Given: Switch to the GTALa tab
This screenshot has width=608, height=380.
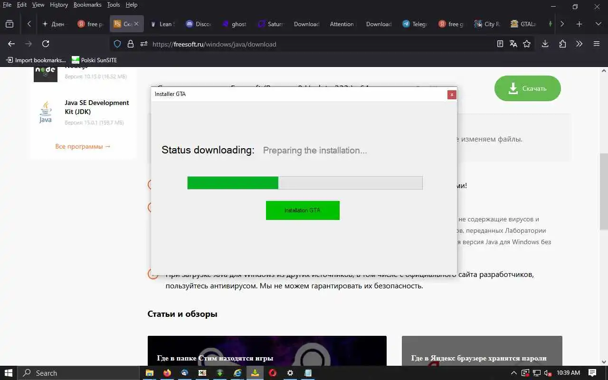Looking at the screenshot, I should 523,24.
